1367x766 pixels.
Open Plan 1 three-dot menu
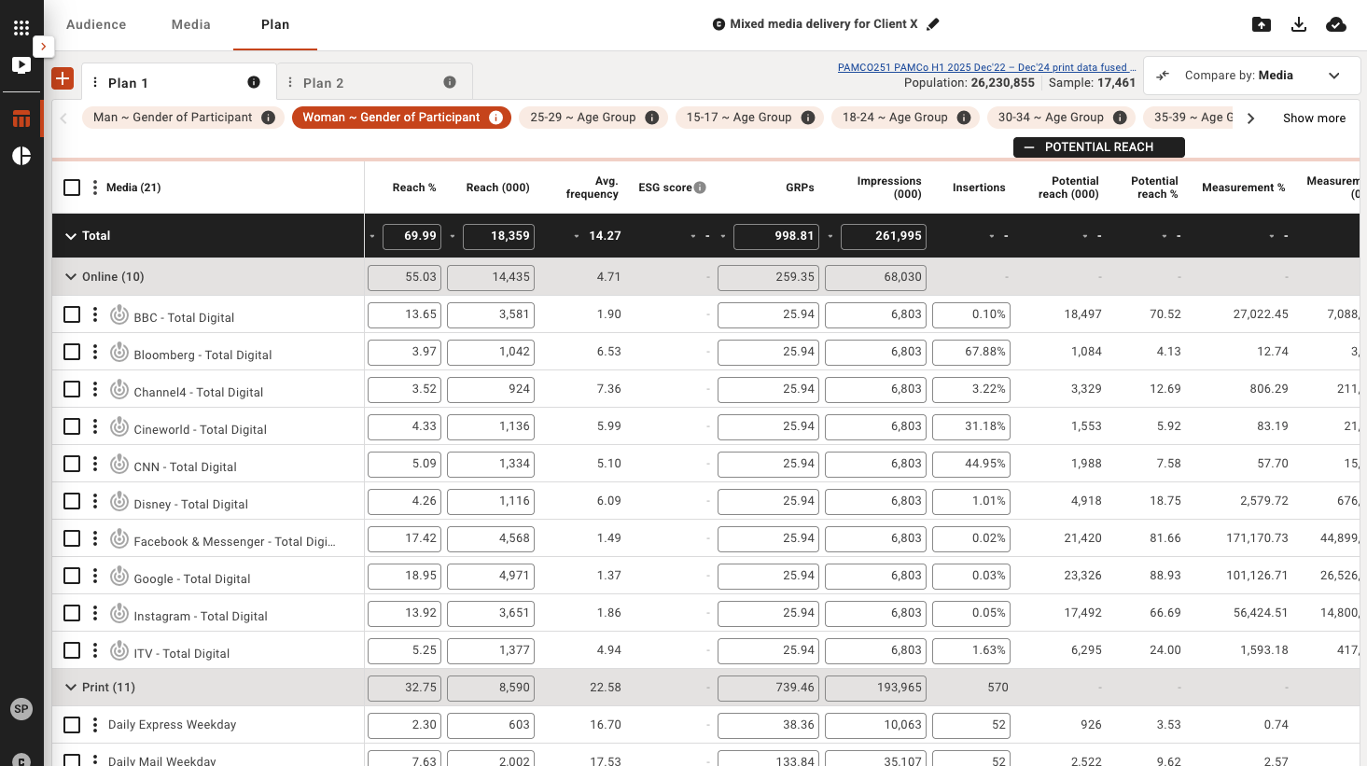pos(95,83)
